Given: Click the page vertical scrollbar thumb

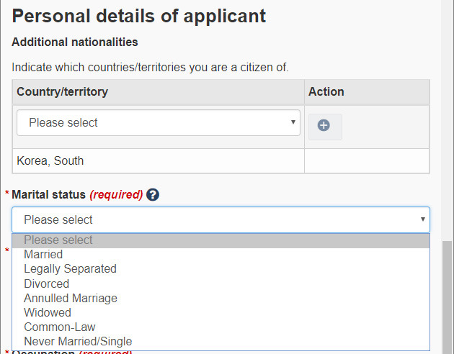Looking at the screenshot, I should click(x=448, y=297).
